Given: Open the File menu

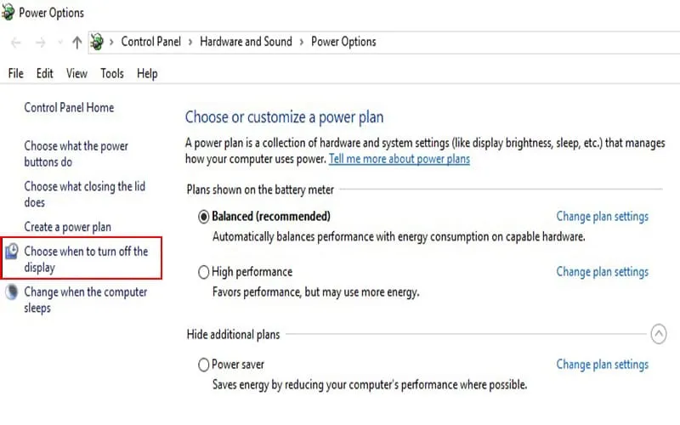Looking at the screenshot, I should (x=15, y=74).
